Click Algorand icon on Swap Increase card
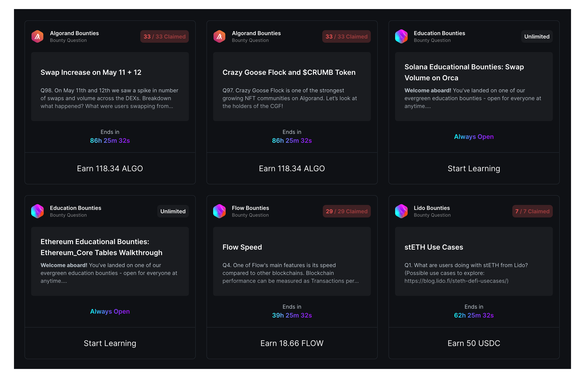585x378 pixels. coord(38,36)
